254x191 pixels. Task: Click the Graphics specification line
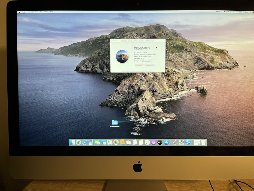click(x=145, y=60)
